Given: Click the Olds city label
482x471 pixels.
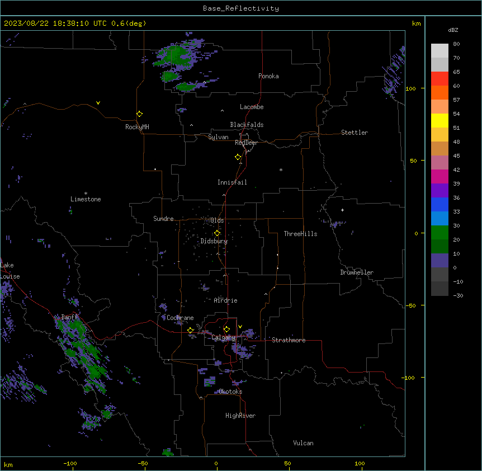Looking at the screenshot, I should pos(217,220).
